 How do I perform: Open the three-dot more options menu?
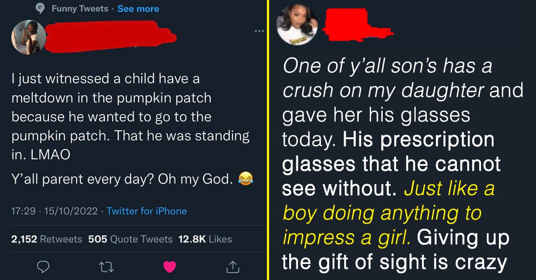[259, 31]
